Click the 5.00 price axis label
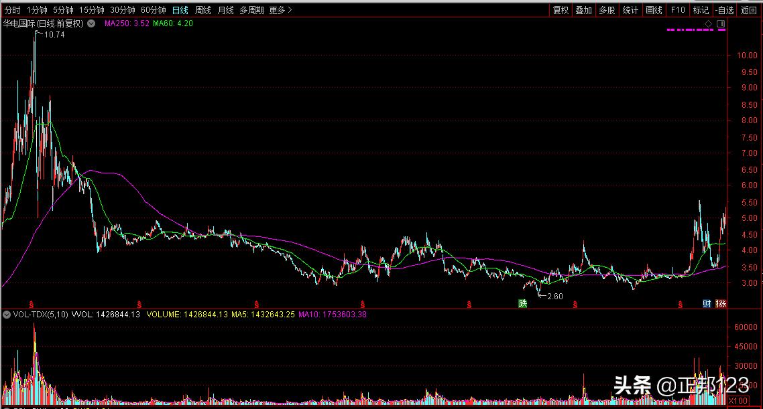Viewport: 763px width, 409px height. pos(749,219)
